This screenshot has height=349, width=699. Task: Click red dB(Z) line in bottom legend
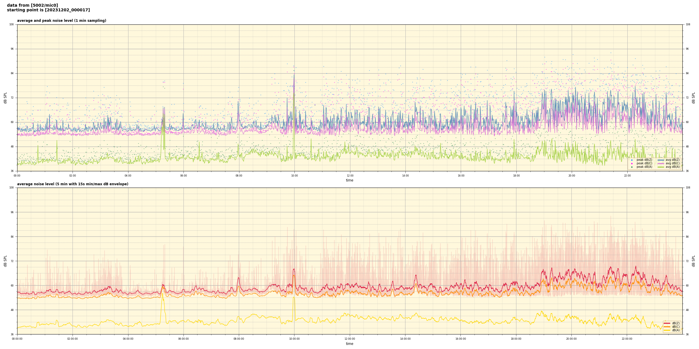(667, 323)
